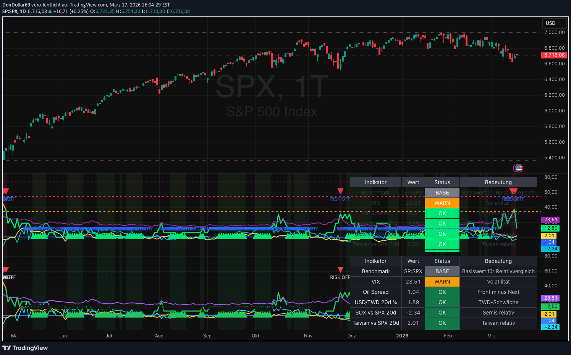Click the red triangle near Mrz in middle pane
Screen dimensions: 571x355
(x=513, y=191)
